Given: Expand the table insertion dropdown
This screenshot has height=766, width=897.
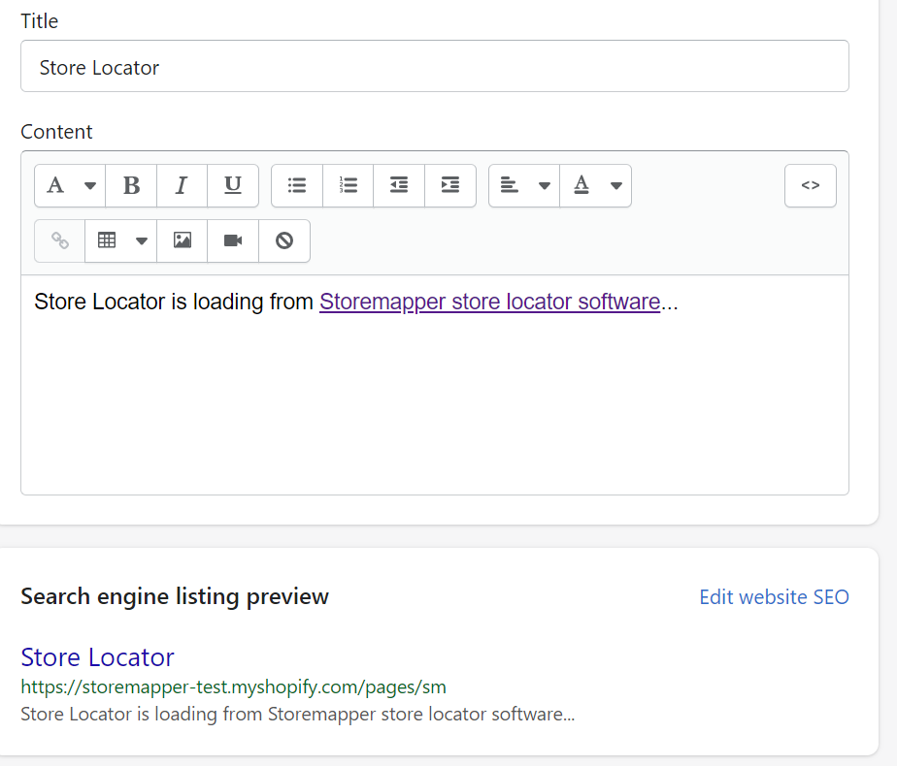Looking at the screenshot, I should 120,240.
